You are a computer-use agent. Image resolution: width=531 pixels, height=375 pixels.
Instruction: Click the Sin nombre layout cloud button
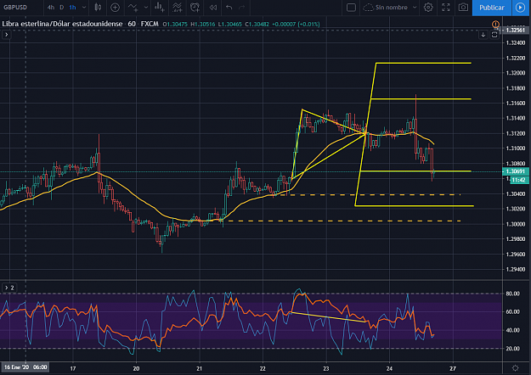click(x=385, y=7)
